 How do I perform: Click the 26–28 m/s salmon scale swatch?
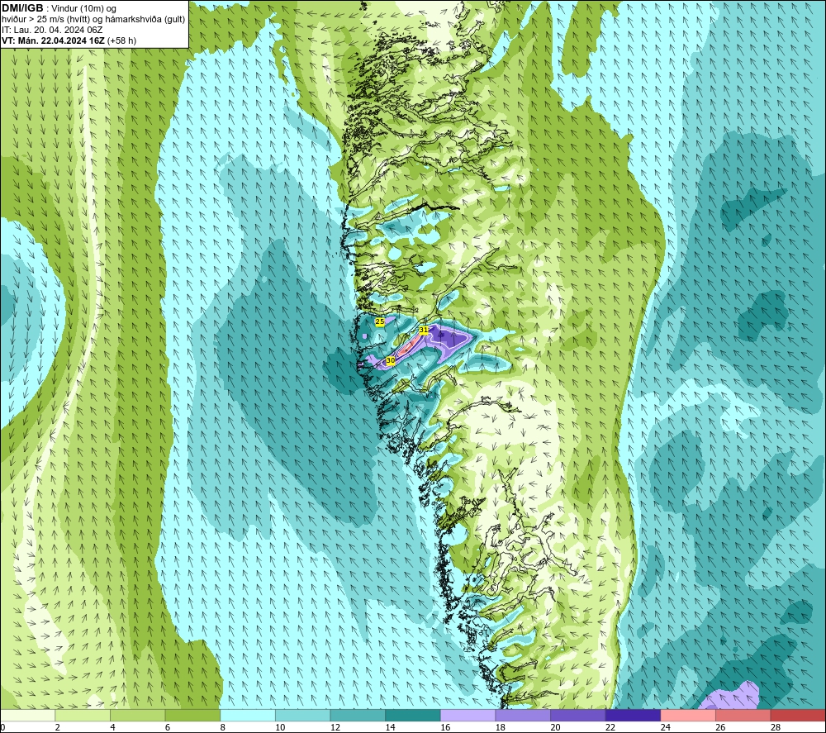click(x=743, y=716)
